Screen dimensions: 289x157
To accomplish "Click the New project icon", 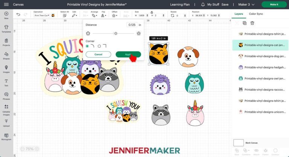I will pyautogui.click(x=6, y=14).
